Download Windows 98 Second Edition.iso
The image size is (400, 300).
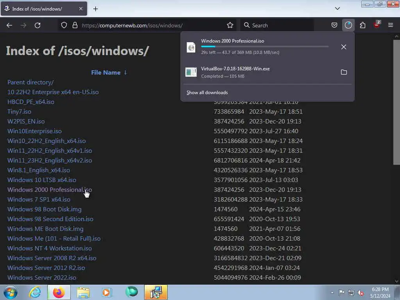pyautogui.click(x=50, y=219)
